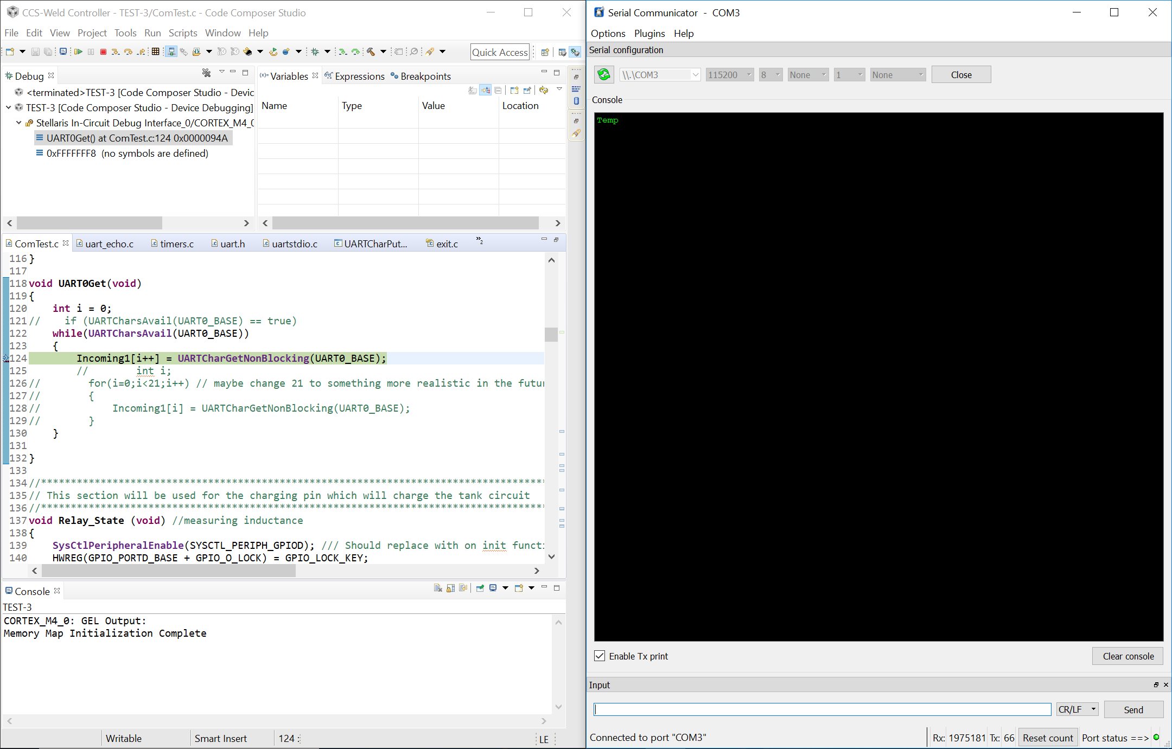Switch to the CCS Edit perspective button
Viewport: 1172px width, 749px height.
click(x=562, y=52)
